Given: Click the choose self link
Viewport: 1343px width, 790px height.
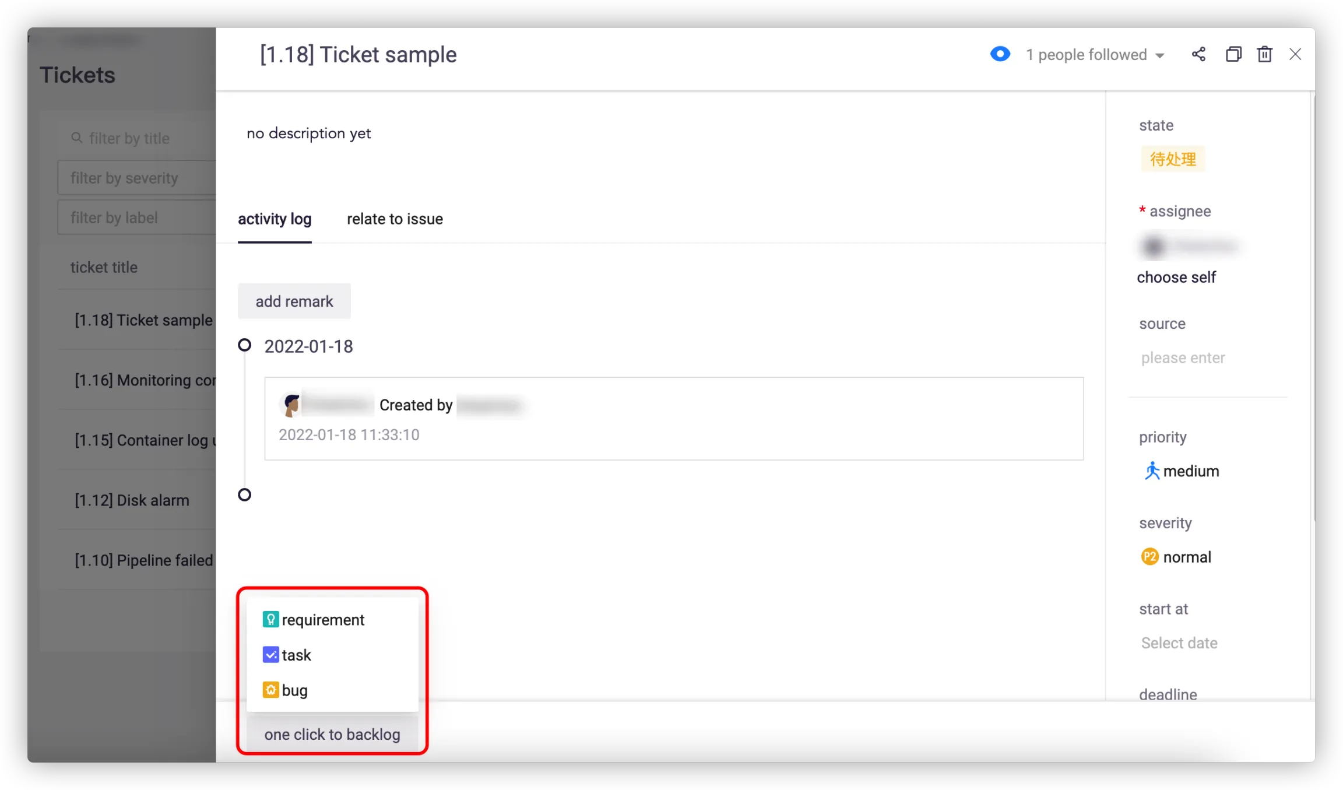Looking at the screenshot, I should point(1176,278).
